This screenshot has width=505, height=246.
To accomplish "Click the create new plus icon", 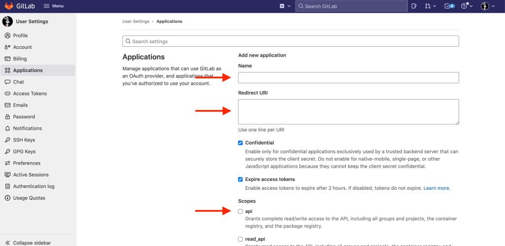I will [x=282, y=6].
